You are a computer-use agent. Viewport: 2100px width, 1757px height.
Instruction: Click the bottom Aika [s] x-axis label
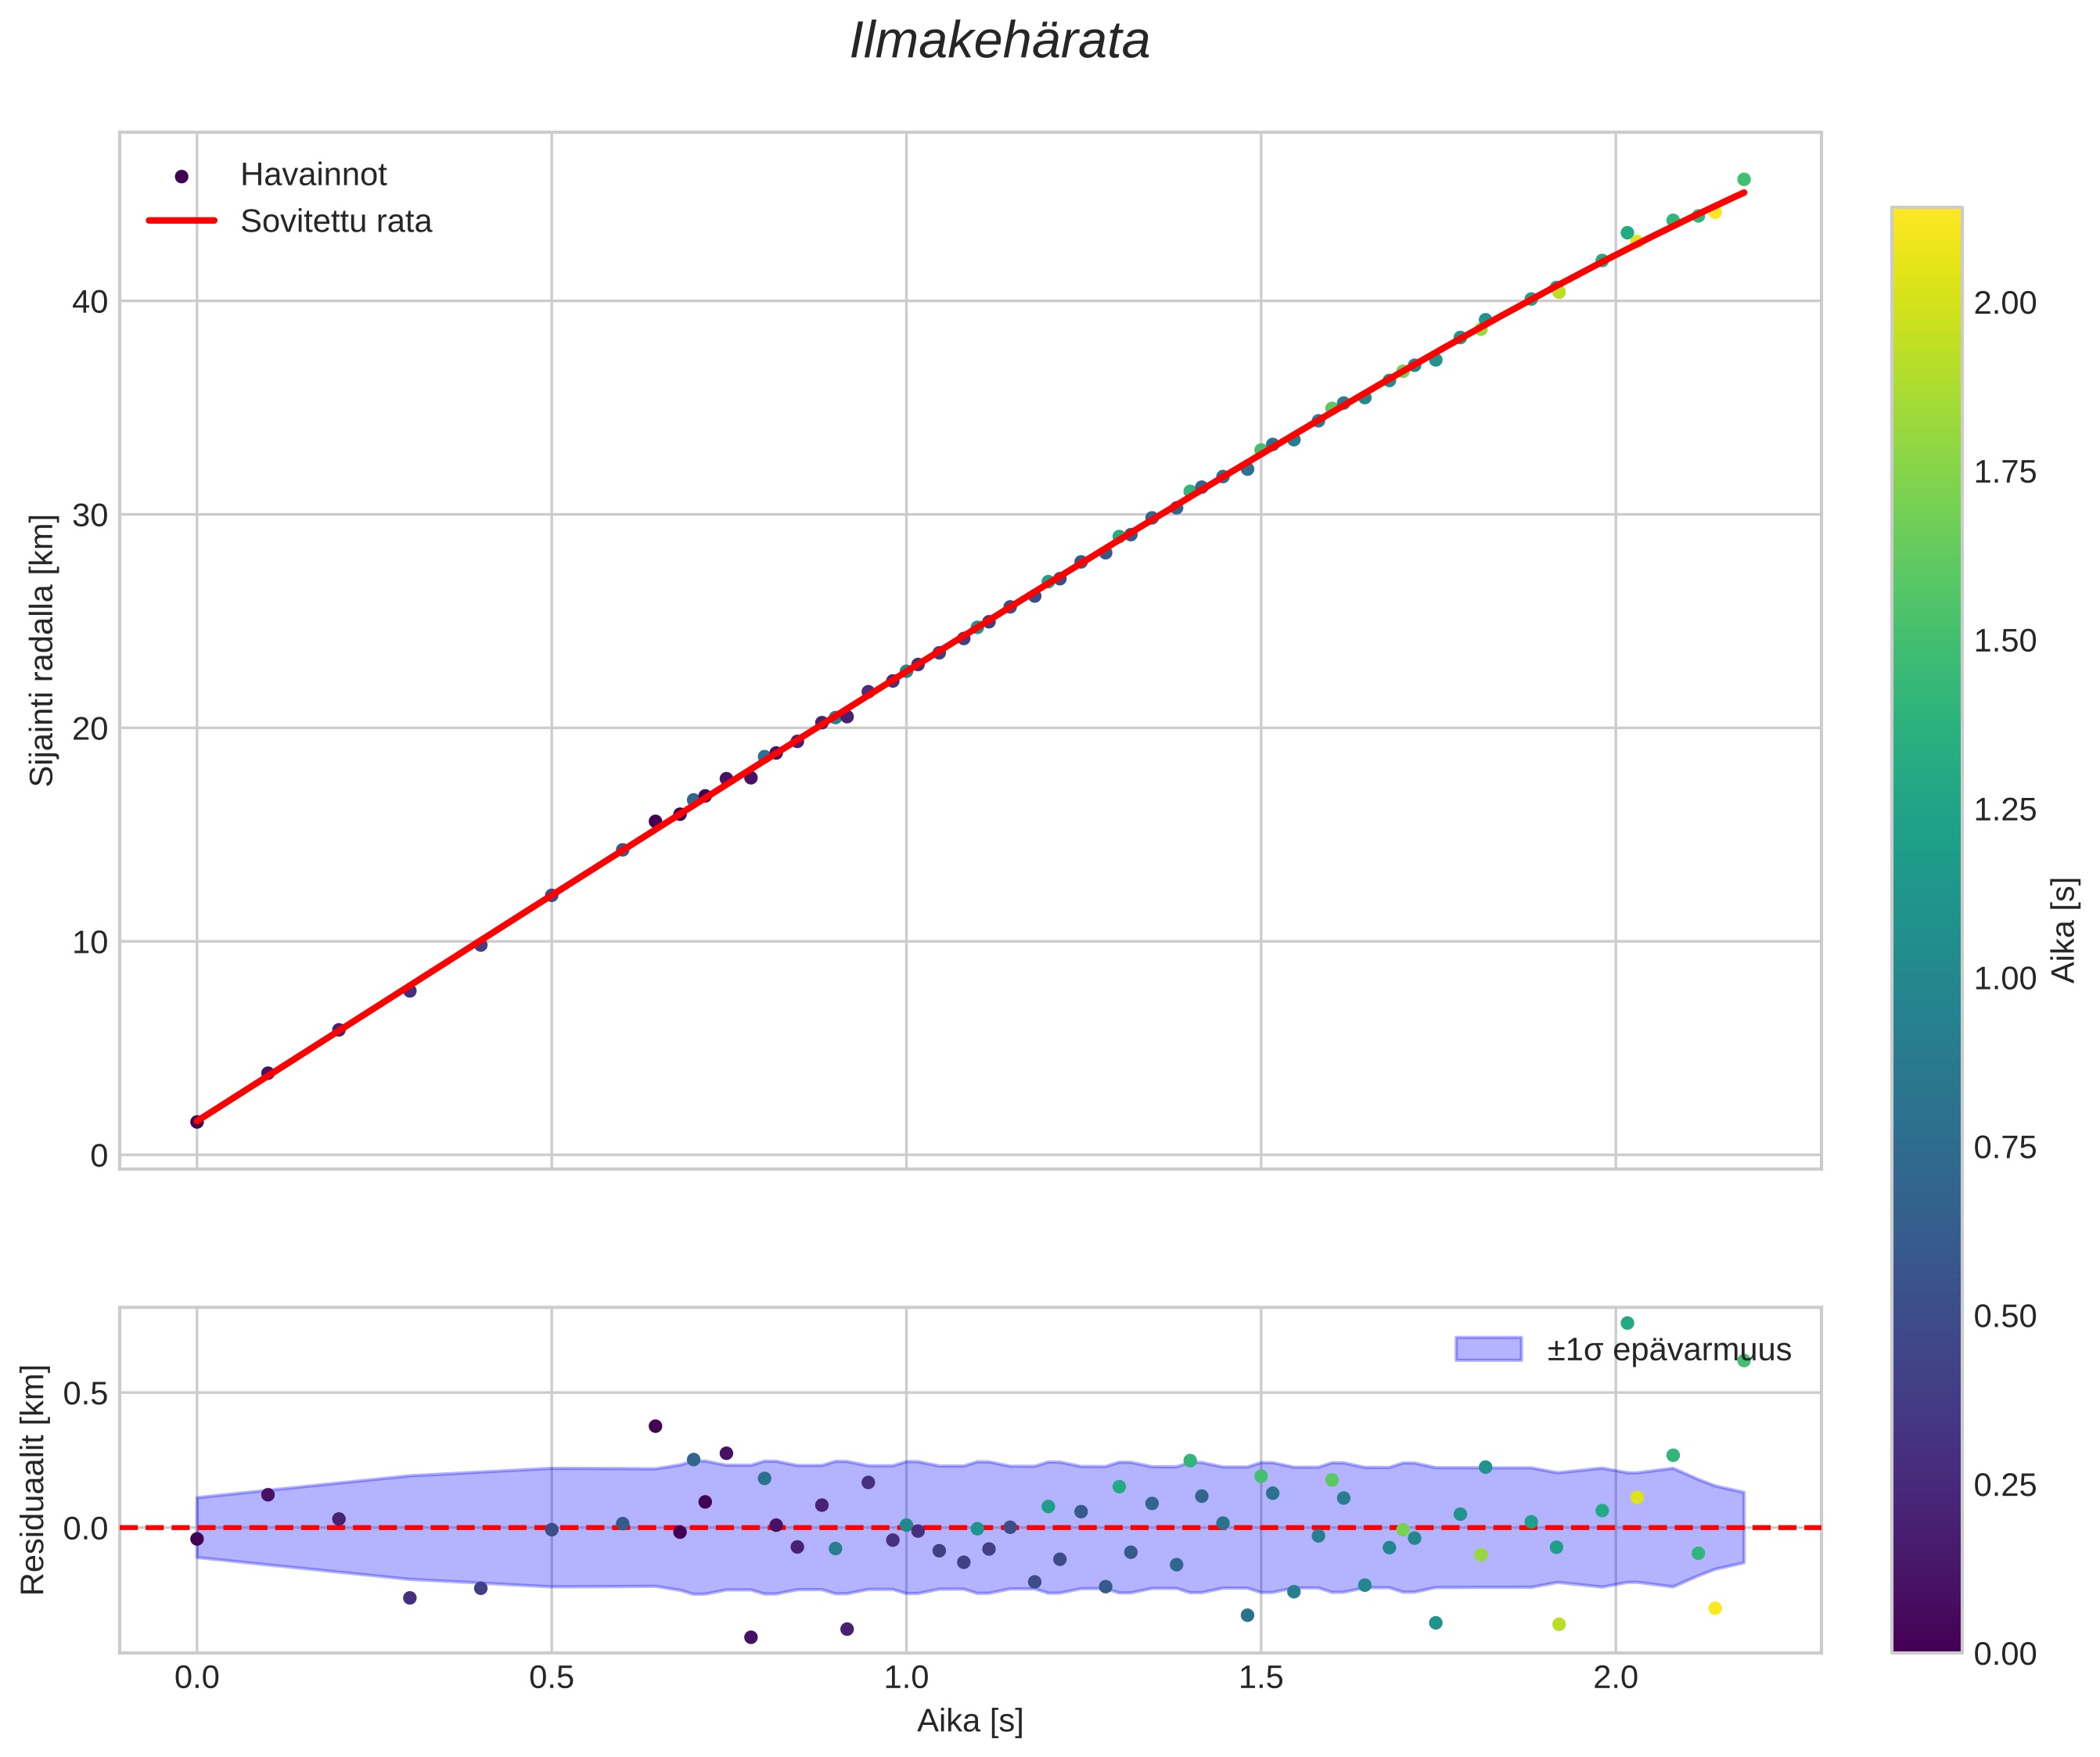[x=970, y=1720]
